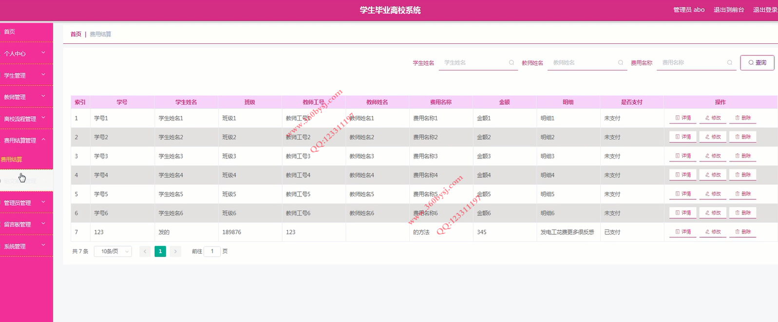Select 首页 in the sidebar

pyautogui.click(x=26, y=32)
